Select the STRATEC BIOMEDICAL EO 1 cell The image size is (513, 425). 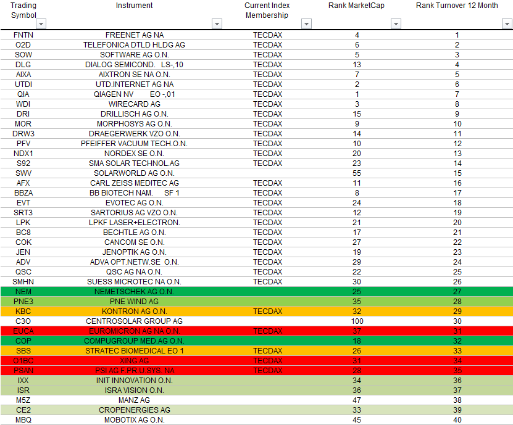click(134, 351)
